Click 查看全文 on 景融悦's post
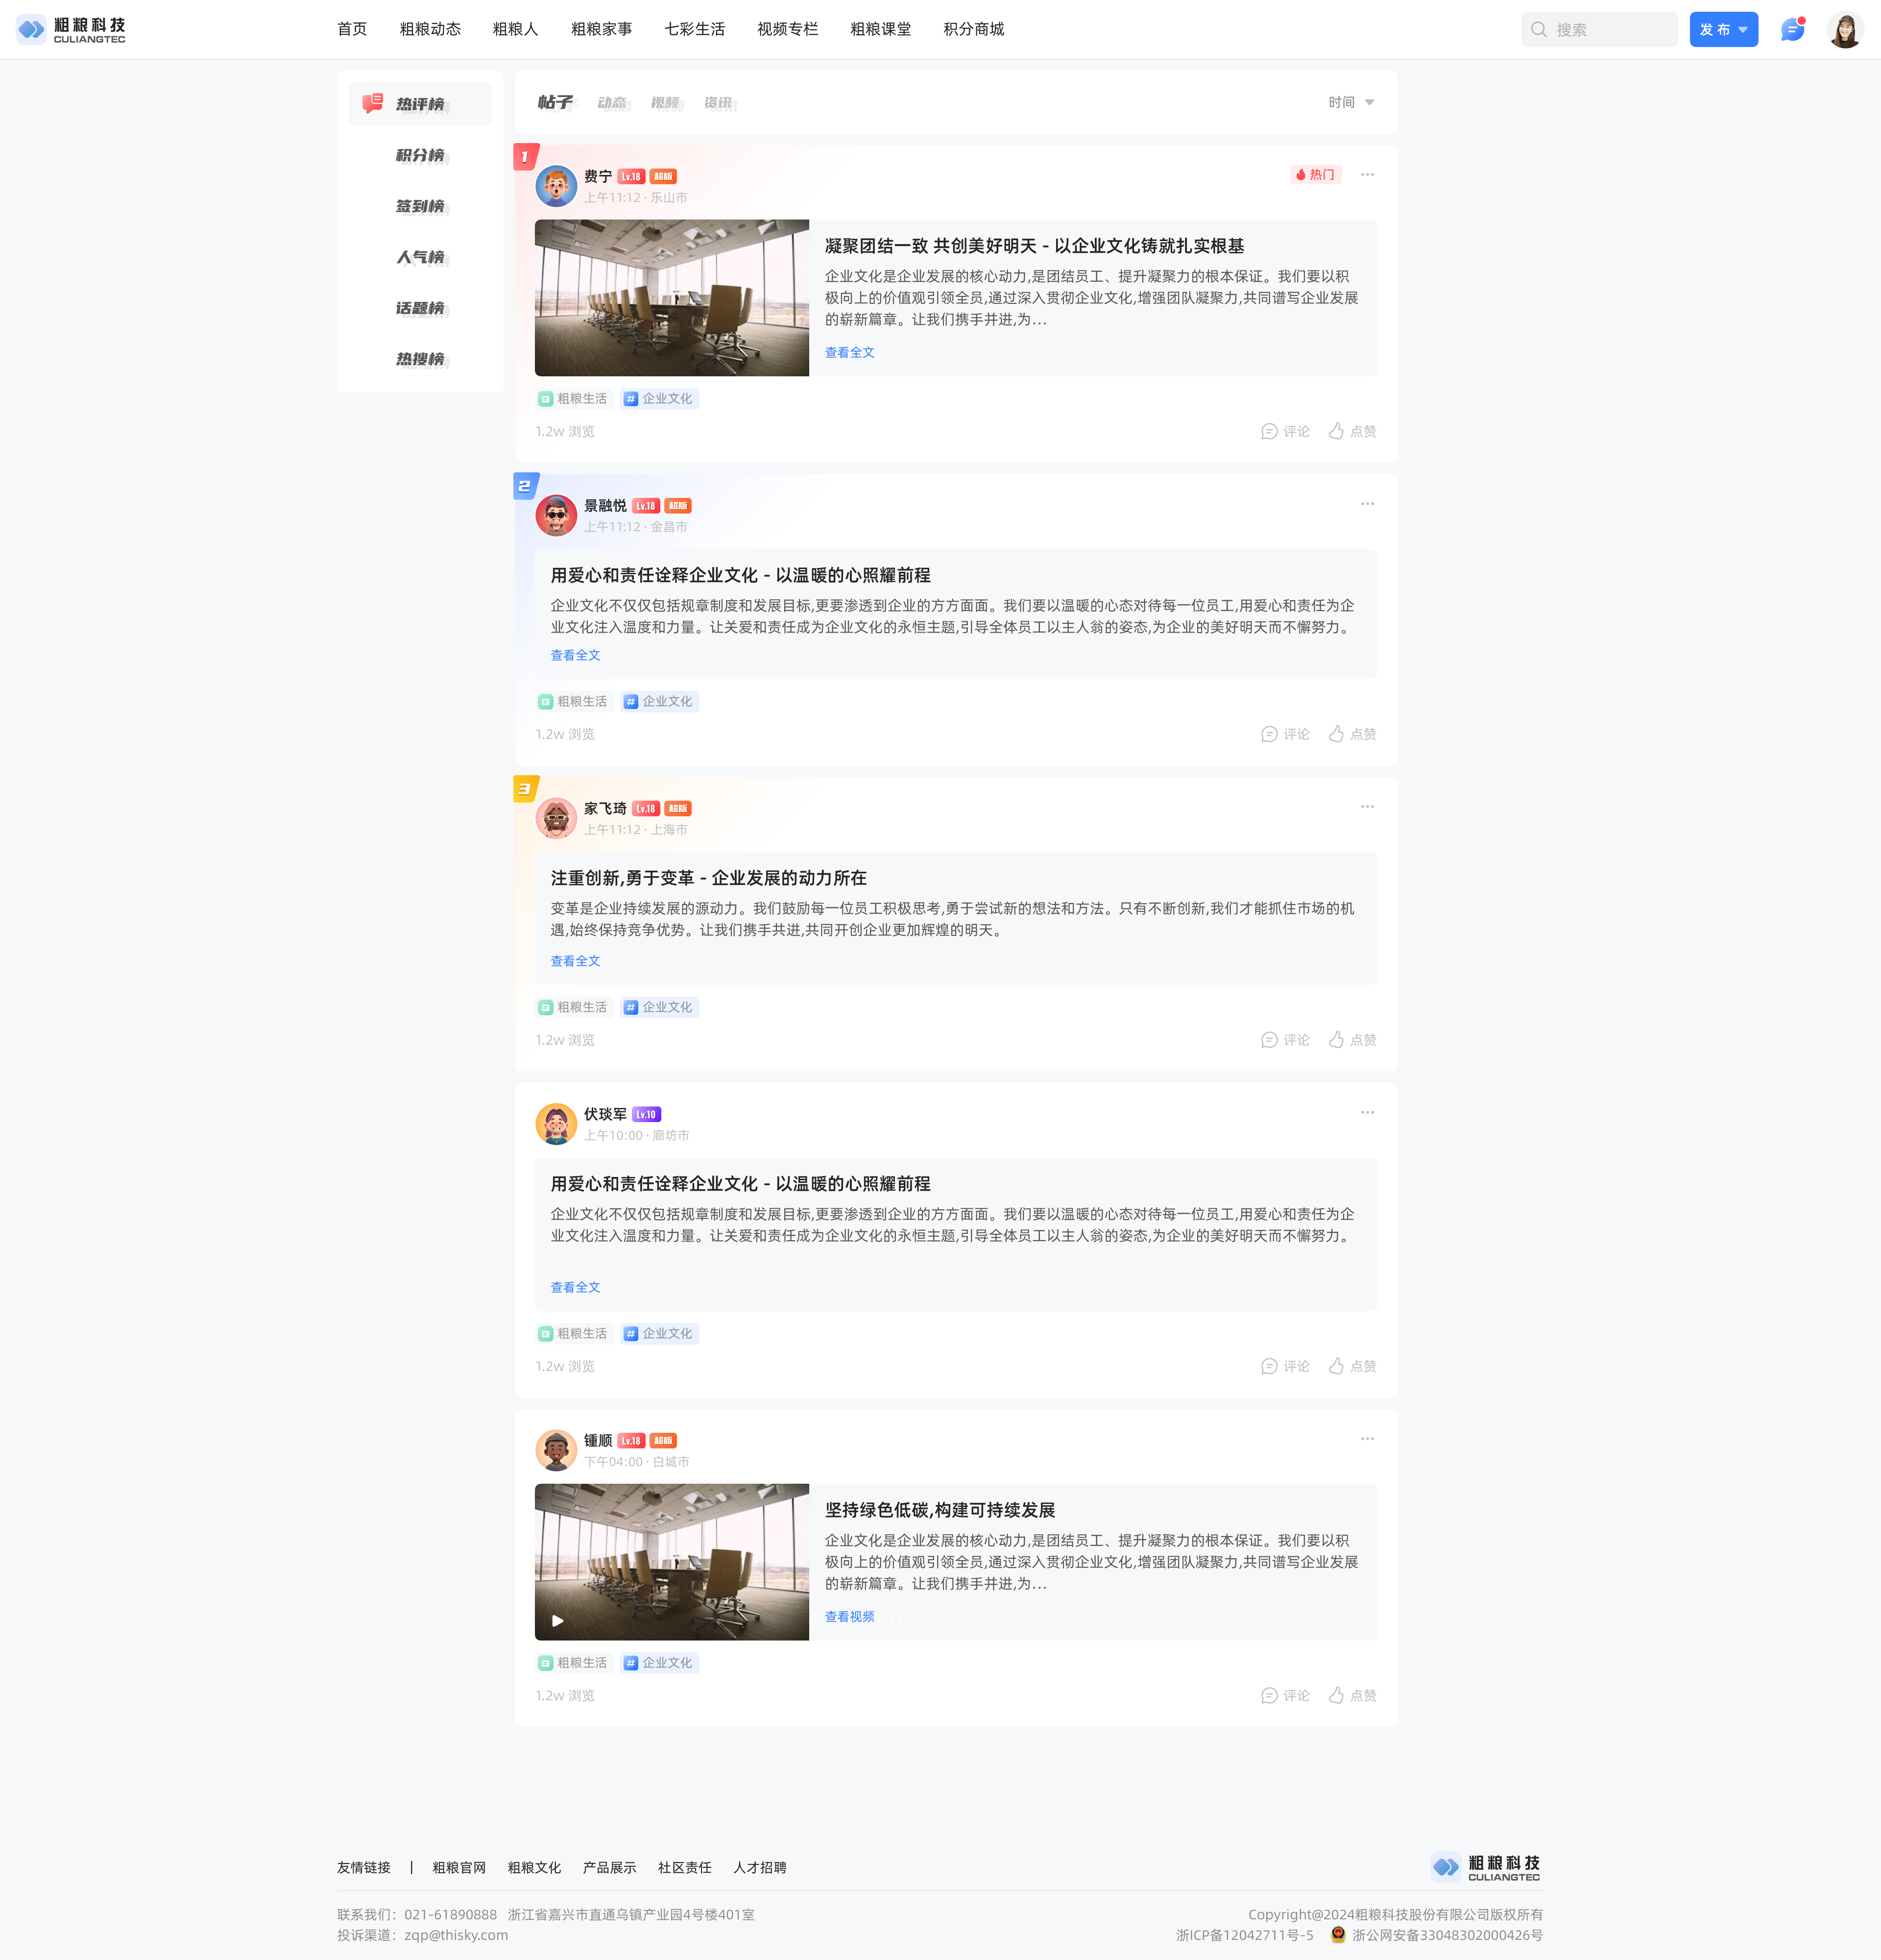This screenshot has width=1881, height=1960. pos(575,655)
